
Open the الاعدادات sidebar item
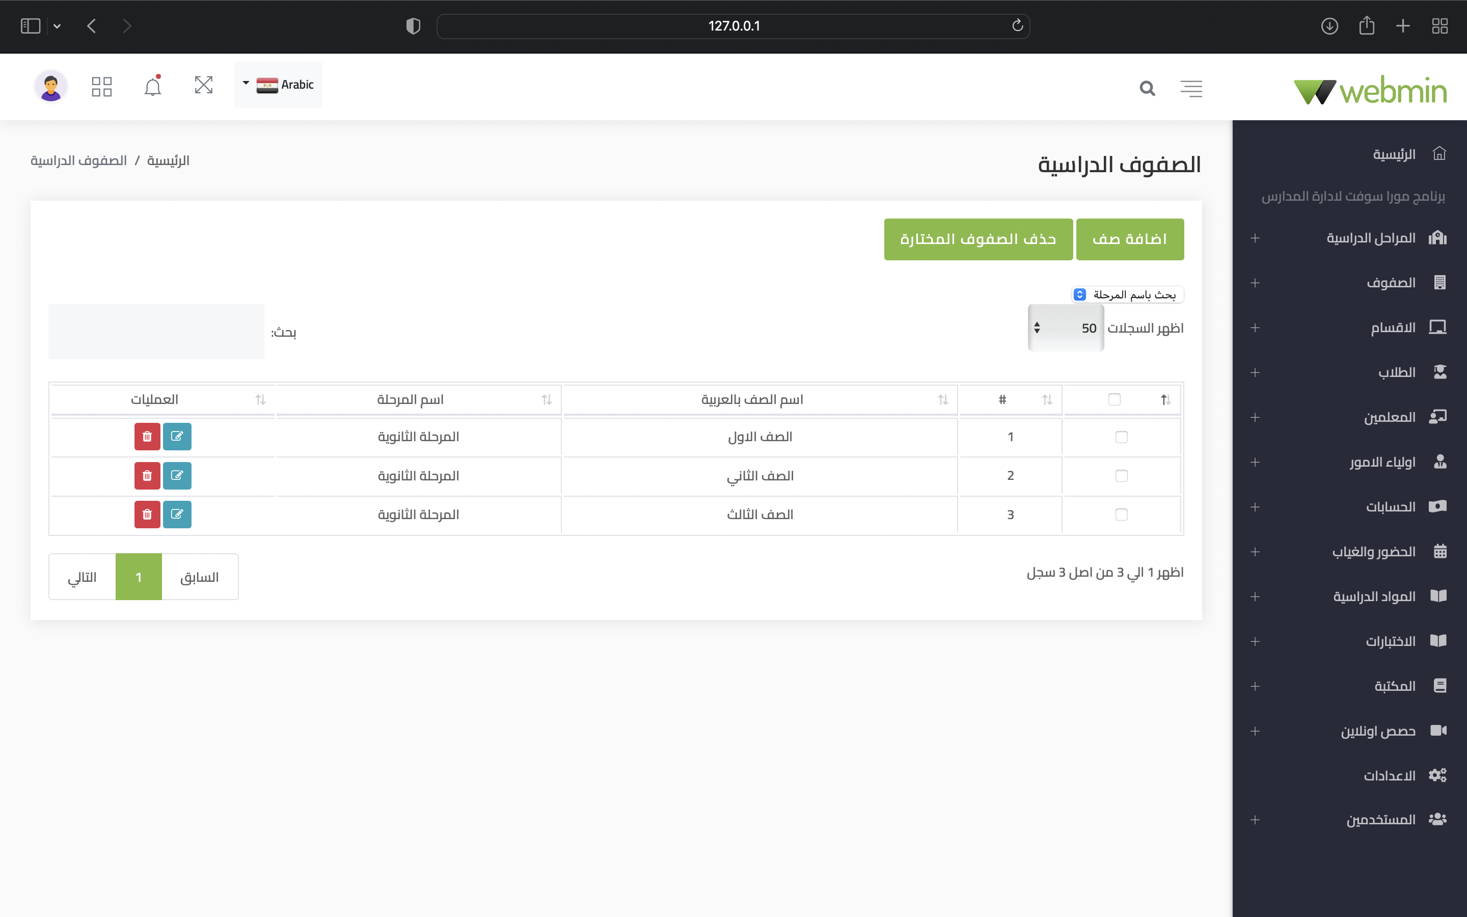(x=1390, y=776)
